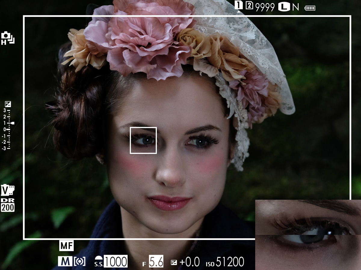This screenshot has width=361, height=270.
Task: Select the 5.6 aperture value
Action: 156,262
